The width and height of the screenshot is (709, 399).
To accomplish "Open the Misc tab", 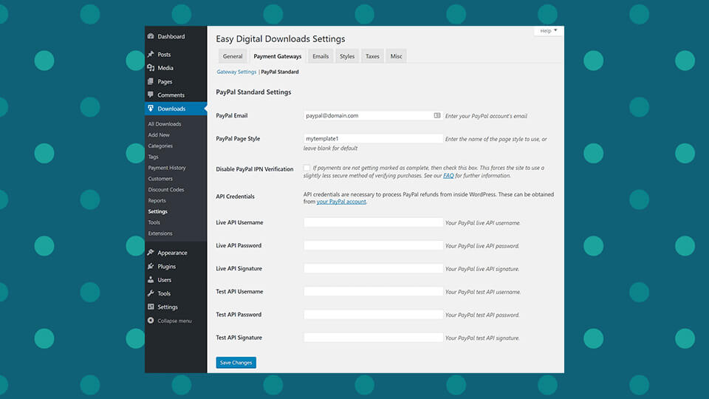I will [396, 56].
